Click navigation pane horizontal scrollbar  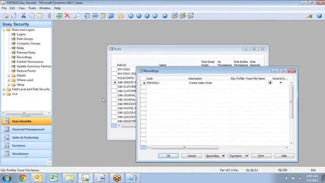click(x=24, y=113)
